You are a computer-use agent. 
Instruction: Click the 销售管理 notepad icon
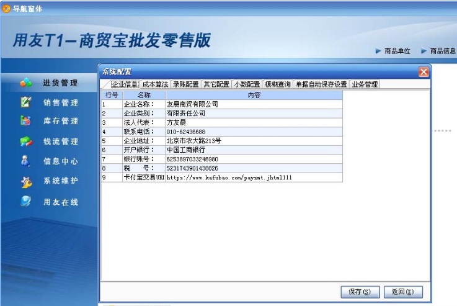[25, 102]
